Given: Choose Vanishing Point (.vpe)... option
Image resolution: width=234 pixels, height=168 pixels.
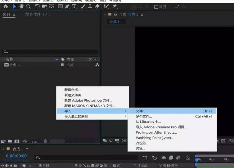Looking at the screenshot, I should [172, 138].
